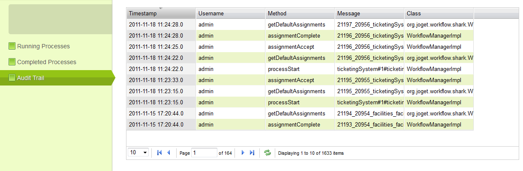Viewport: 523px width, 171px height.
Task: Focus the page number input field
Action: coord(204,153)
